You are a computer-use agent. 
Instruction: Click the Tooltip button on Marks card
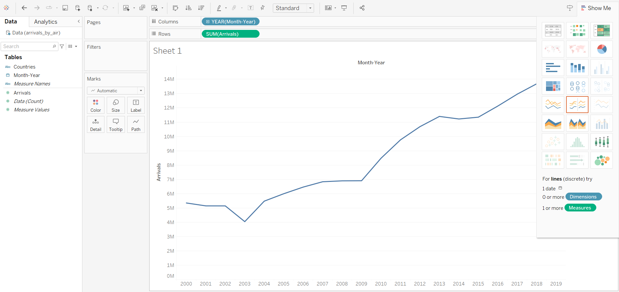pos(116,125)
